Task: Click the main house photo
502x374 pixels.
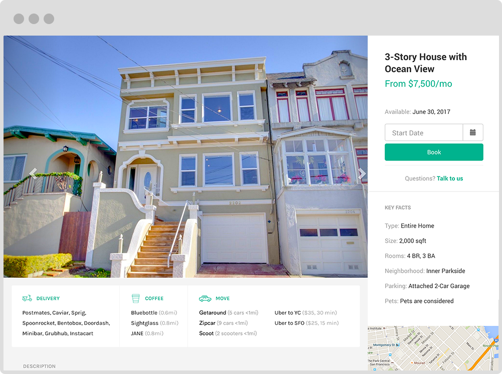Action: (186, 156)
